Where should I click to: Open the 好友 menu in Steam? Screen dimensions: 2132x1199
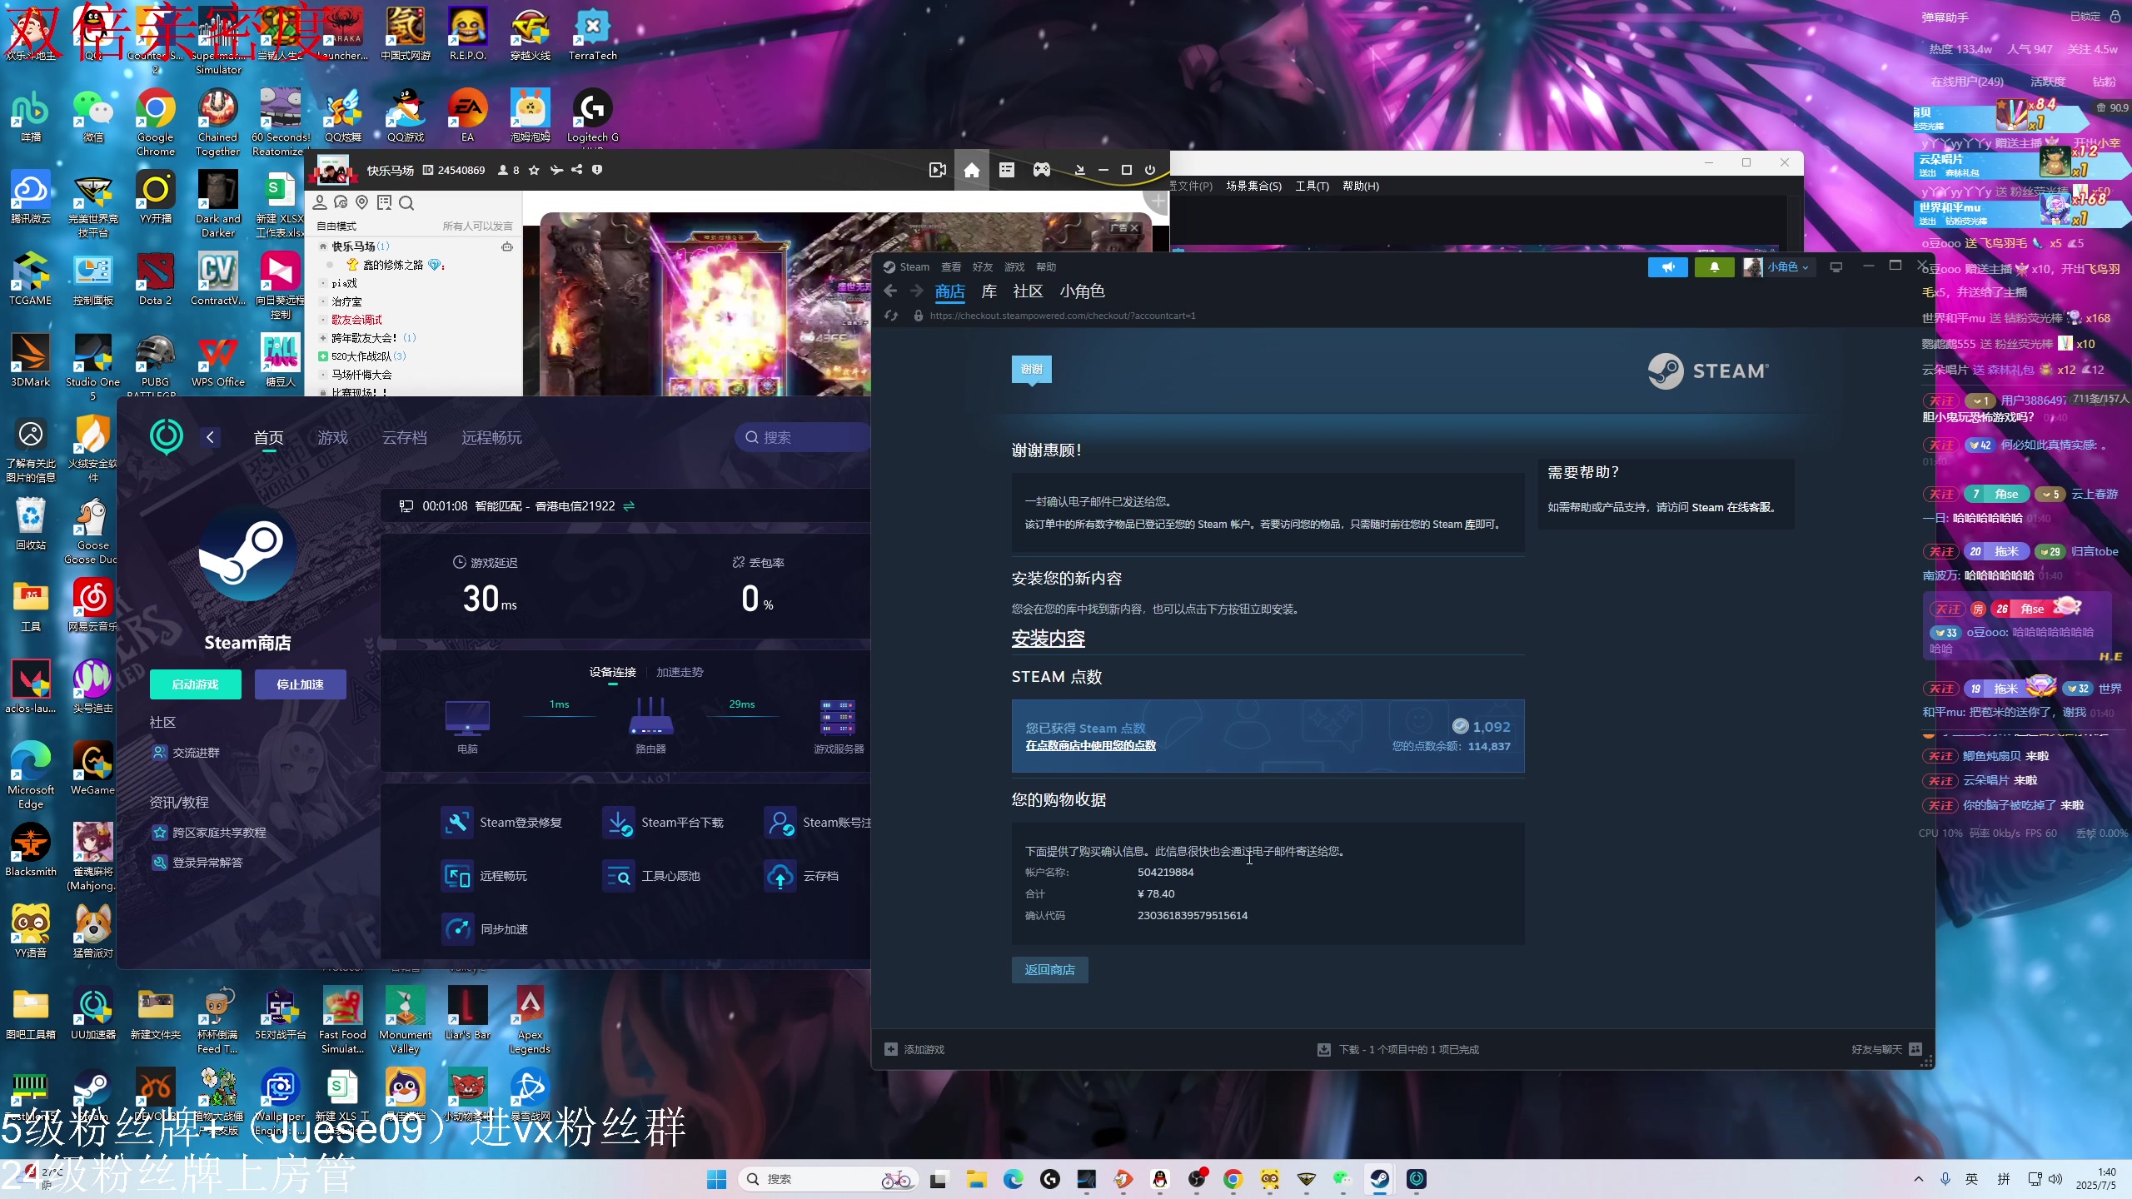[983, 267]
